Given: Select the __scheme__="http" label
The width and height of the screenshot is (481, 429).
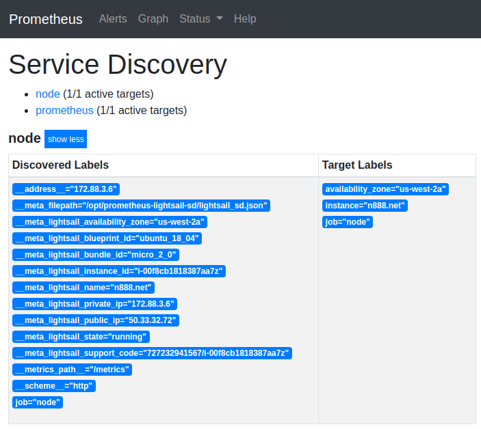Looking at the screenshot, I should coord(54,386).
